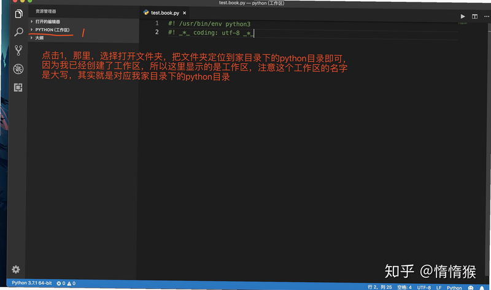Click the green macOS maximize window button
The width and height of the screenshot is (491, 290).
coord(29,1)
